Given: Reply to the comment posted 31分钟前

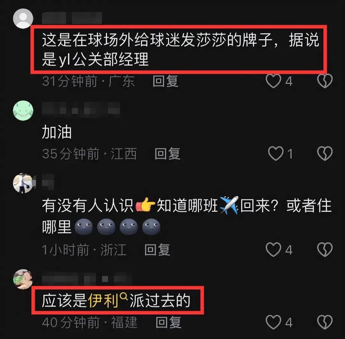Looking at the screenshot, I should pyautogui.click(x=165, y=81).
